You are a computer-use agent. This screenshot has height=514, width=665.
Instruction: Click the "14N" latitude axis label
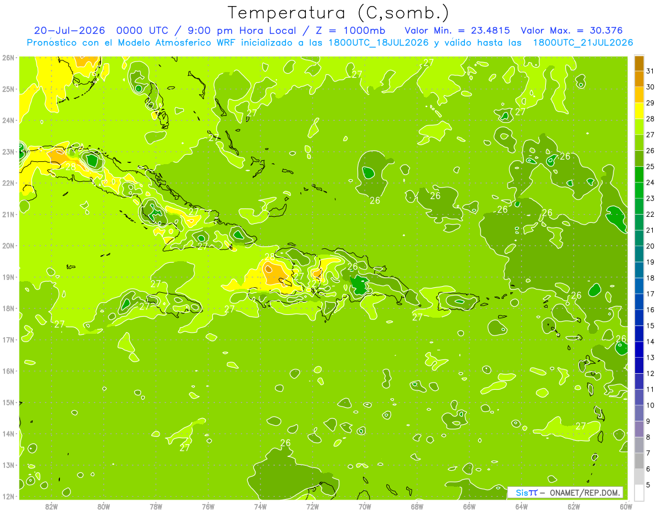(8, 434)
